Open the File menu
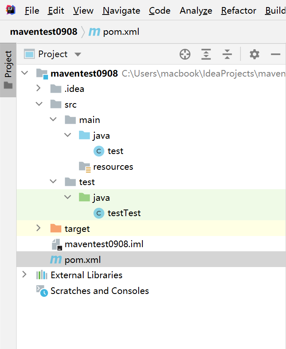The width and height of the screenshot is (286, 349). pos(32,10)
